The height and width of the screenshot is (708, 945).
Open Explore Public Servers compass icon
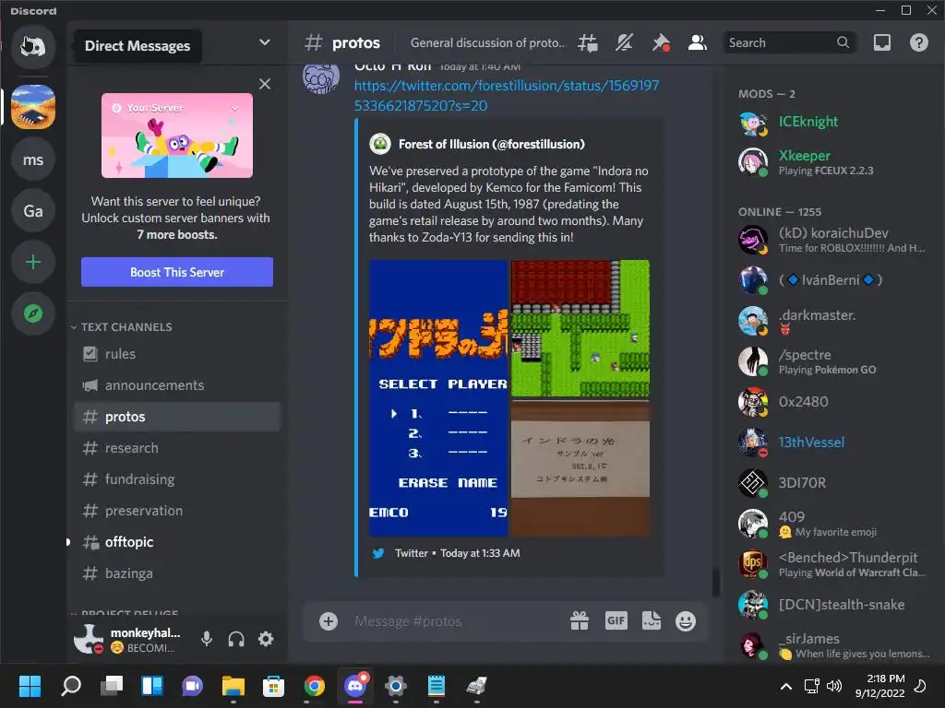tap(33, 313)
